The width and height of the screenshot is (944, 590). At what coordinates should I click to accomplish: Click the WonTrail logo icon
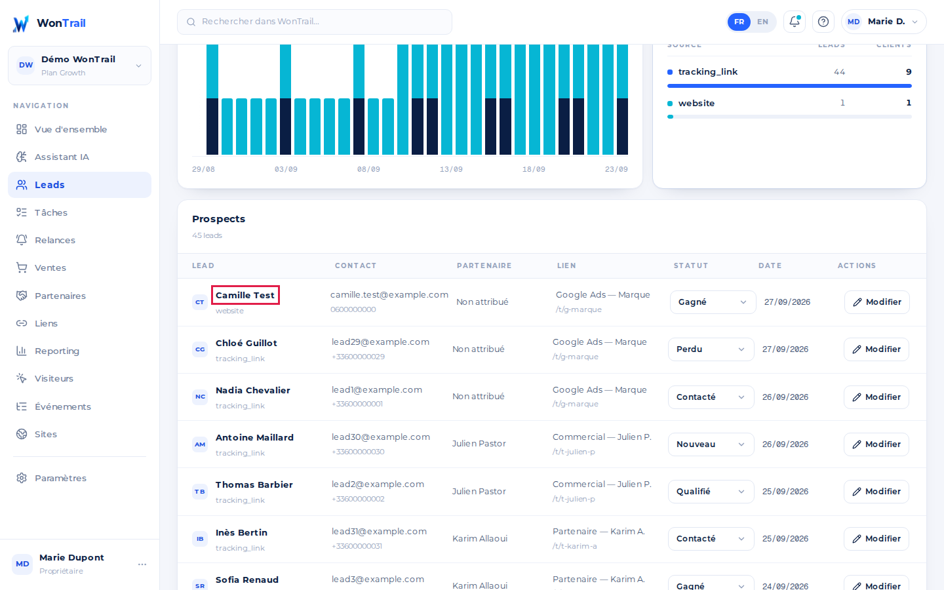pos(21,24)
